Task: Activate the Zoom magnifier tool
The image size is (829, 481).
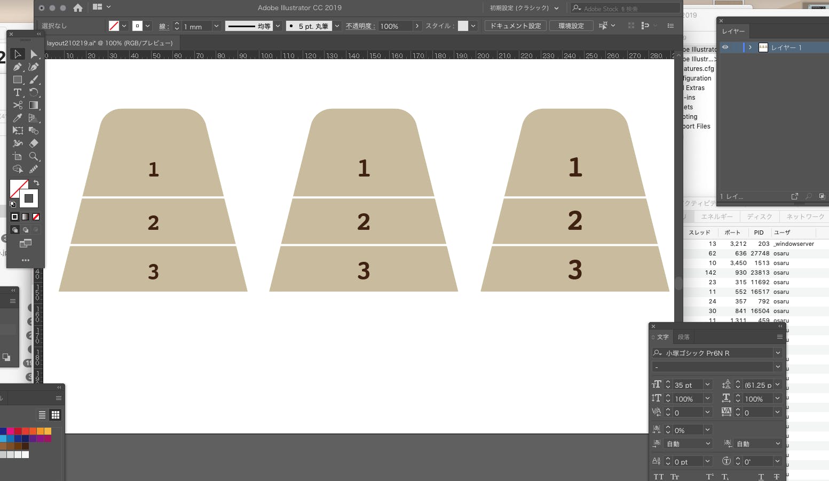Action: 34,156
